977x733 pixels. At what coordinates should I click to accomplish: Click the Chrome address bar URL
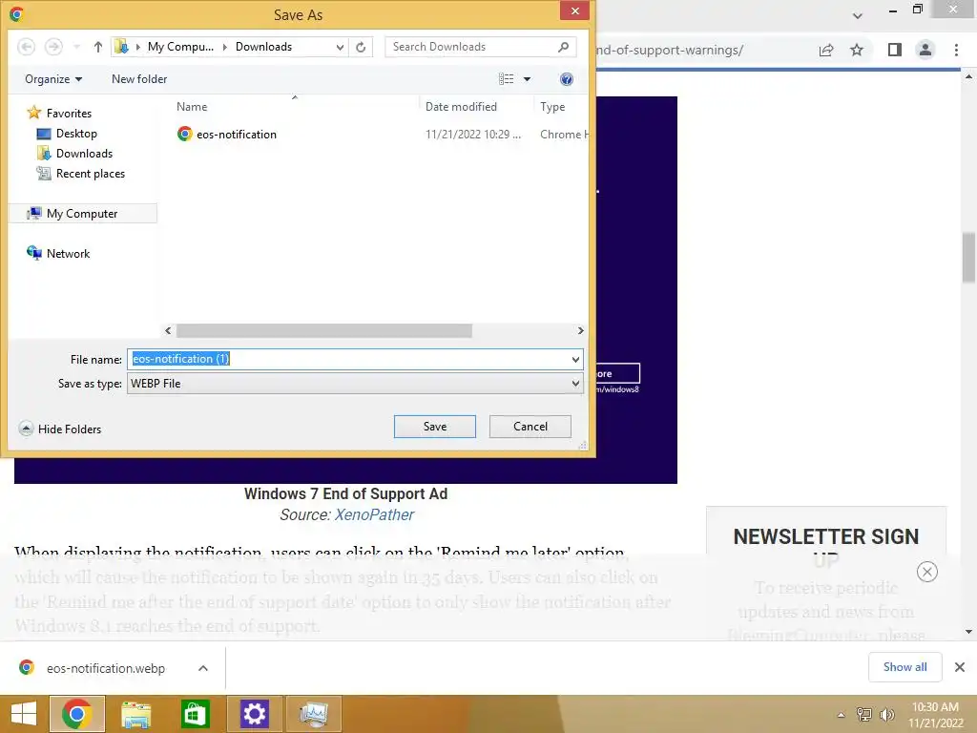click(x=670, y=50)
